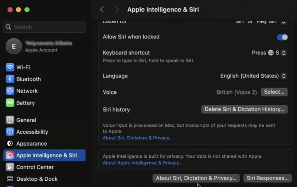Select General in the sidebar
Viewport: 297px width, 187px height.
[x=44, y=120]
